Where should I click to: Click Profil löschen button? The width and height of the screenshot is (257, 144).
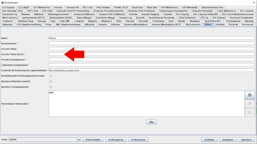138,140
